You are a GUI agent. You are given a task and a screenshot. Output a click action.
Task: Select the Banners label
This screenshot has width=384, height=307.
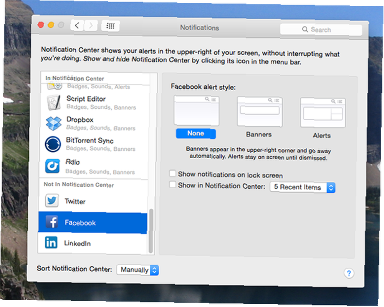pos(259,134)
